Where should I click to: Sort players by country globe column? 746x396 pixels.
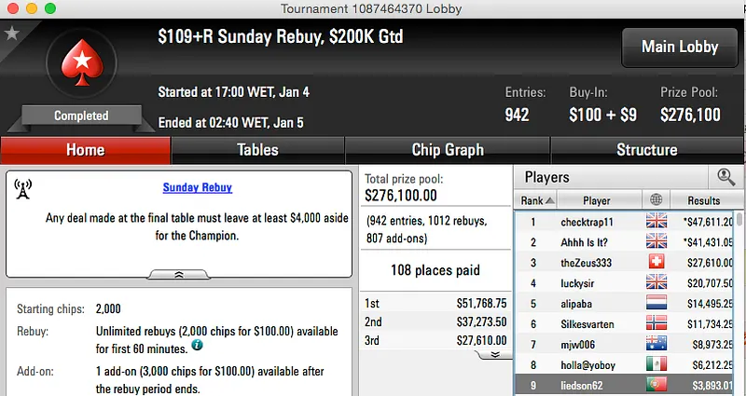coord(656,200)
